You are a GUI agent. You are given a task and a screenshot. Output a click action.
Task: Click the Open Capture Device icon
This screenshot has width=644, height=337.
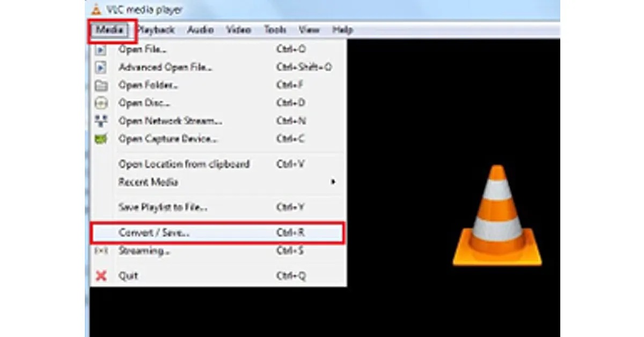(x=101, y=139)
